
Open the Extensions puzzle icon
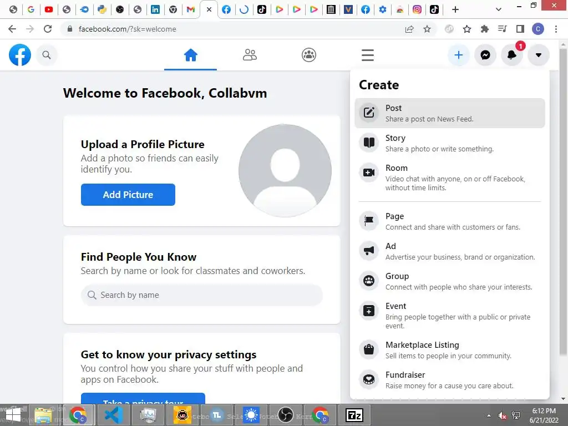(484, 29)
